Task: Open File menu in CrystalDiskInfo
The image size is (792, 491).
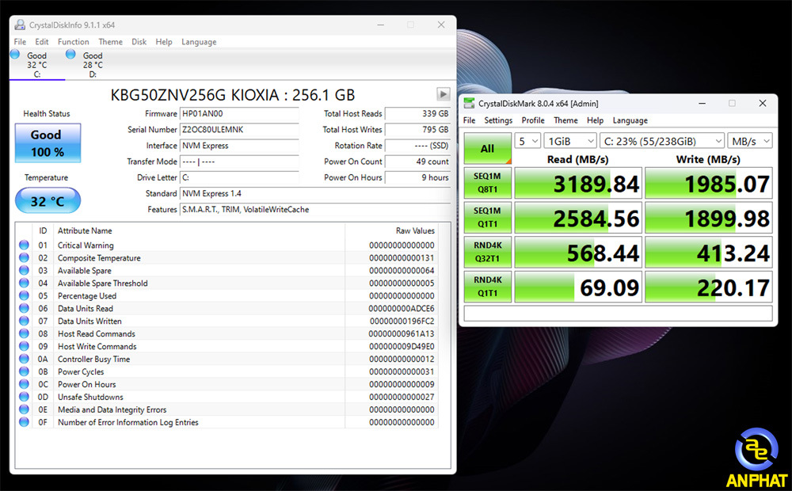Action: [x=20, y=41]
